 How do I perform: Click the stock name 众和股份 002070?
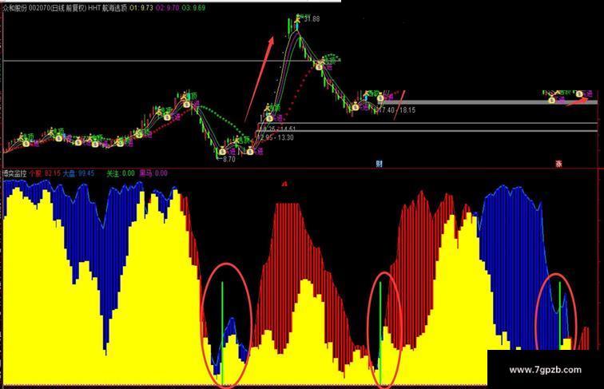26,8
